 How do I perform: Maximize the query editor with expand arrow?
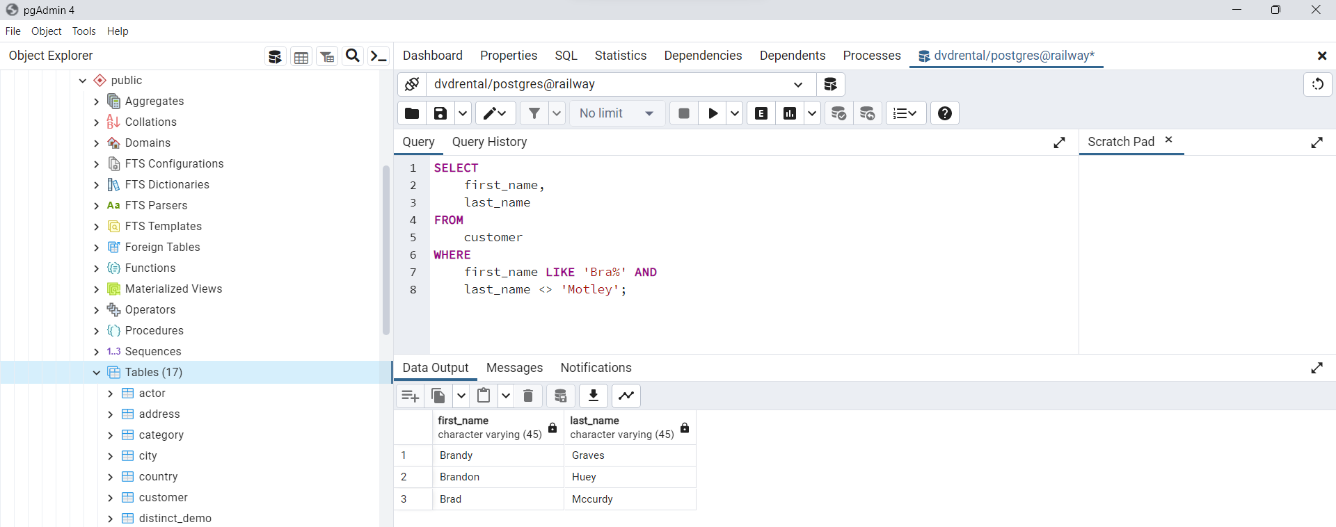coord(1059,143)
